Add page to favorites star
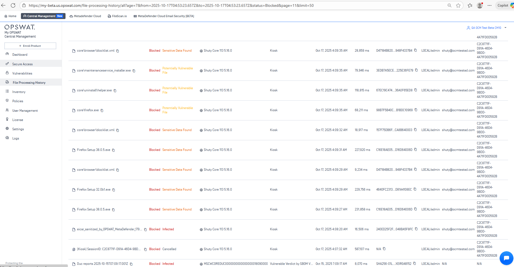 coord(458,5)
